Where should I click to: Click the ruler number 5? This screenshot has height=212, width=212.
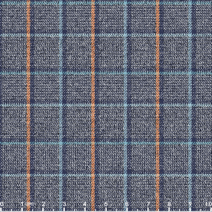(x=106, y=204)
